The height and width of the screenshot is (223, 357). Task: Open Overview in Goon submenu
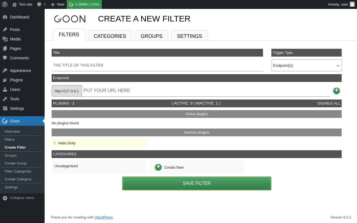[x=12, y=132]
